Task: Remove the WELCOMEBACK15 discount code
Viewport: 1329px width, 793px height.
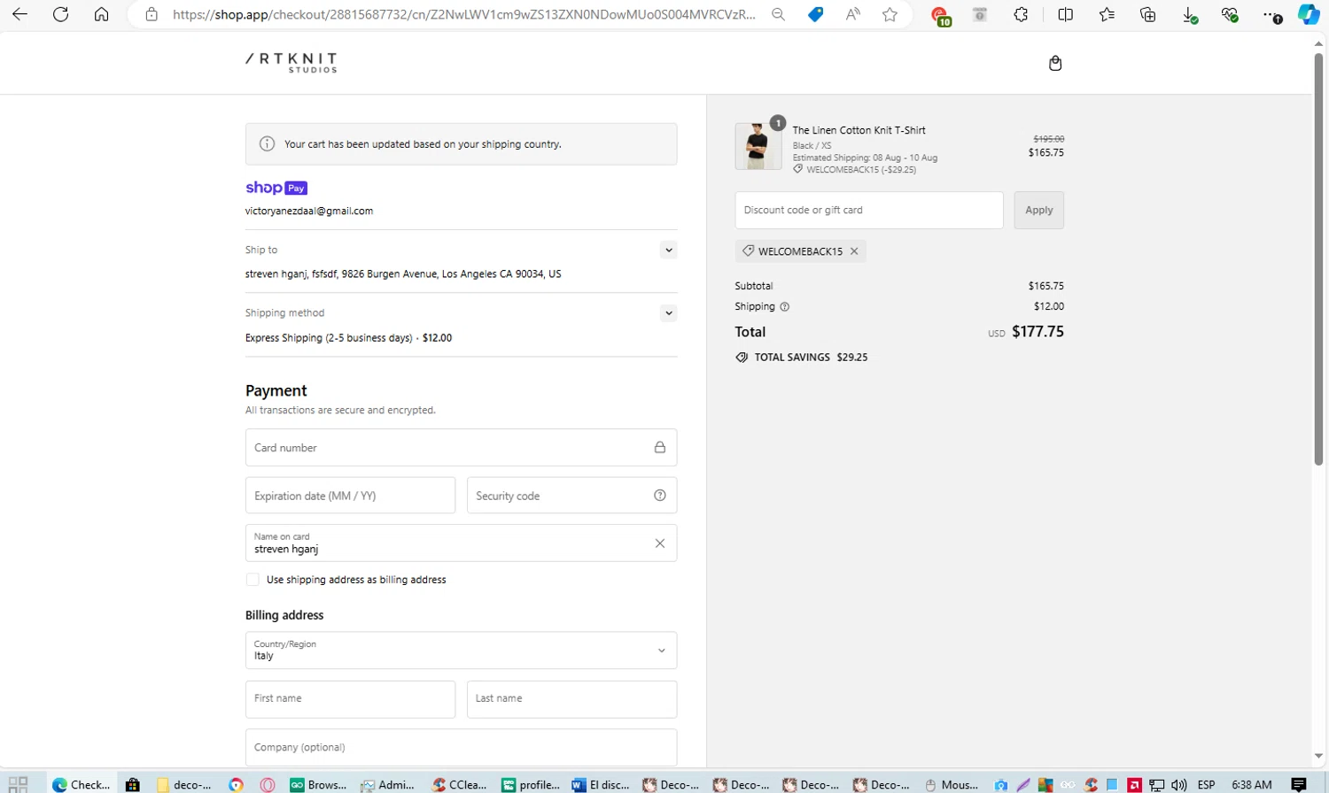Action: 854,251
